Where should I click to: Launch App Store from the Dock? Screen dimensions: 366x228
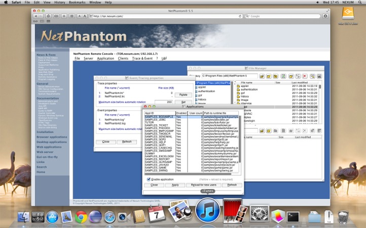click(52, 217)
